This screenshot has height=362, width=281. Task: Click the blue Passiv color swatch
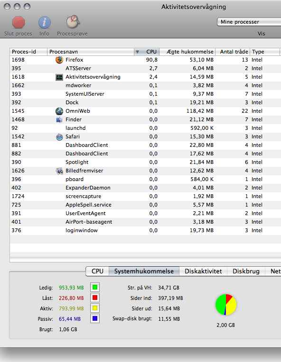tap(95, 318)
